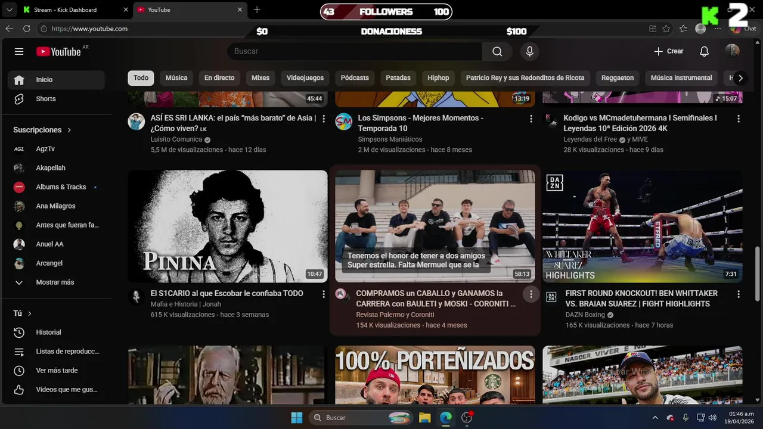Open the YouTube hamburger guide menu
This screenshot has width=763, height=429.
pyautogui.click(x=19, y=52)
